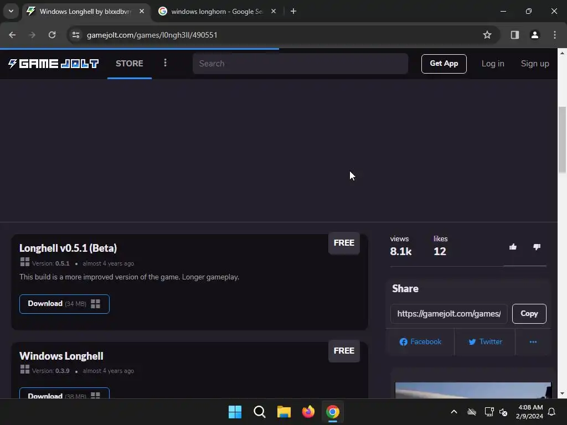The image size is (567, 425).
Task: Switch to the STORE tab
Action: pos(130,64)
